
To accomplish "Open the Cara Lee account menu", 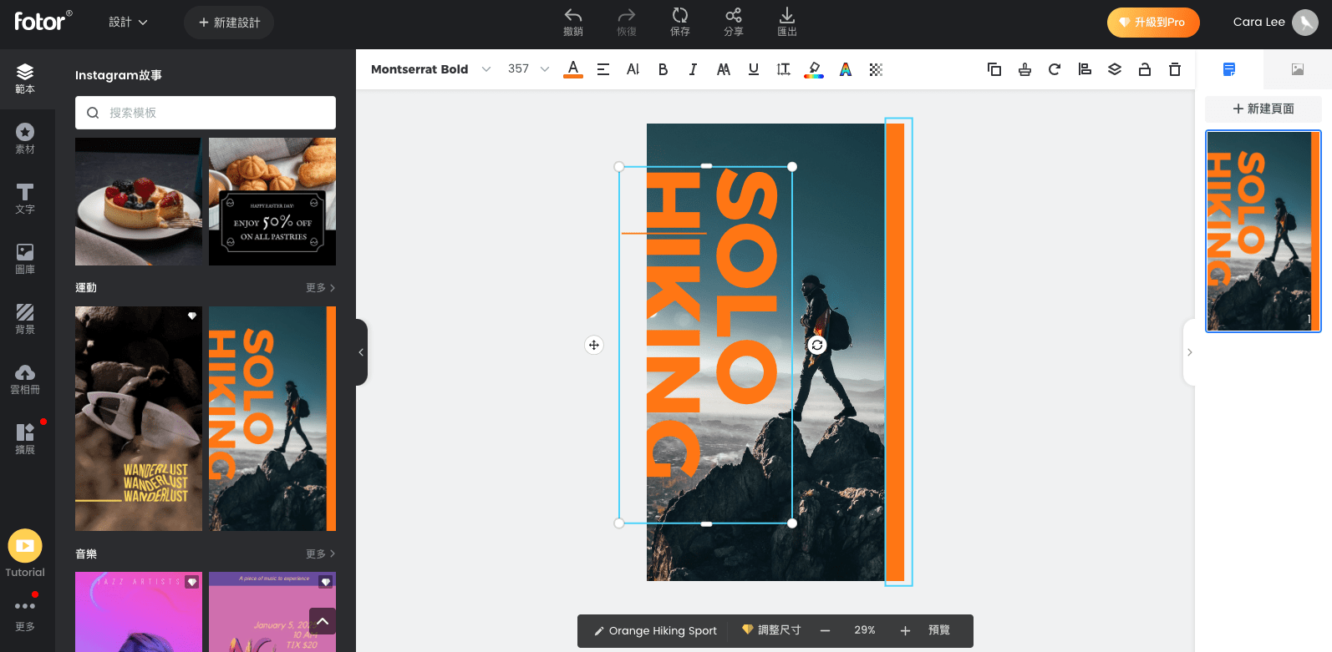I will pyautogui.click(x=1275, y=23).
